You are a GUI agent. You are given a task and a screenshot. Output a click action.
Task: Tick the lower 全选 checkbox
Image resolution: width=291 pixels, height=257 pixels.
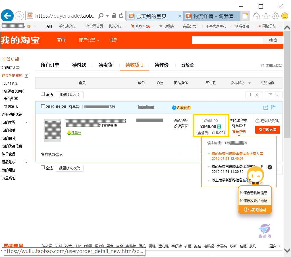point(43,167)
